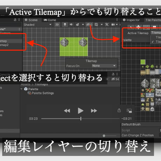Image resolution: width=161 pixels, height=161 pixels.
Task: Click the Active Tilemap label
Action: (x=138, y=33)
